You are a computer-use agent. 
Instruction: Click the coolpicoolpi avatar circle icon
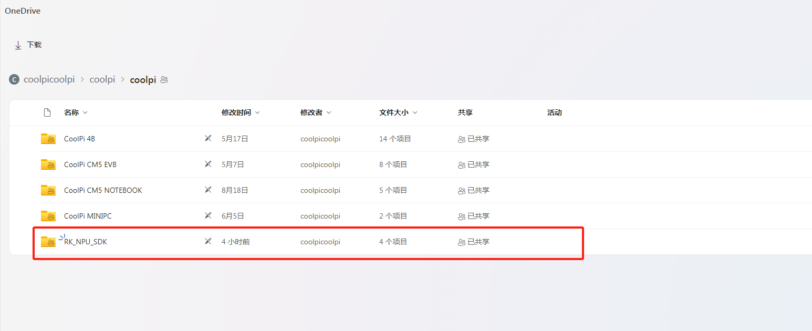[14, 80]
